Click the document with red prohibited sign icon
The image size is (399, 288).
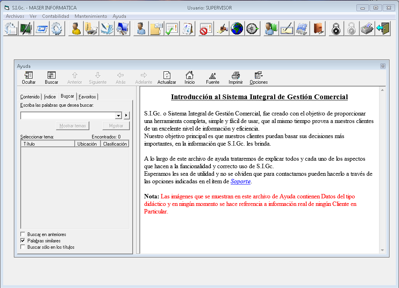tap(206, 29)
